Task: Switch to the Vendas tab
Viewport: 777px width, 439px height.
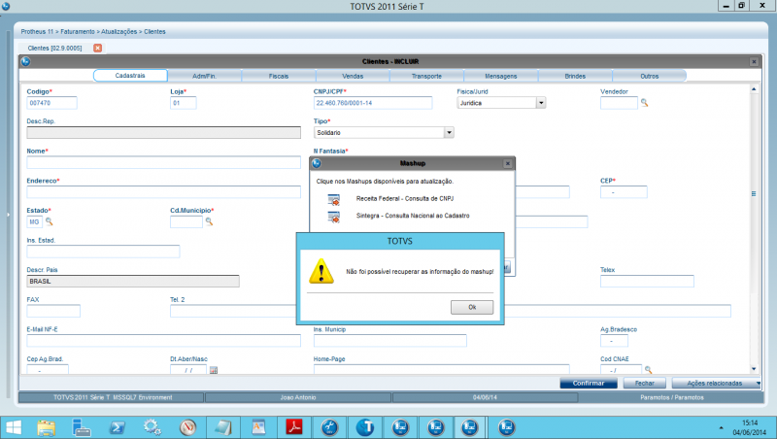Action: click(353, 77)
